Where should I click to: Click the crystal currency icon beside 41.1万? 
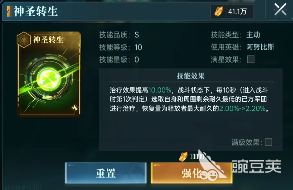pyautogui.click(x=219, y=11)
